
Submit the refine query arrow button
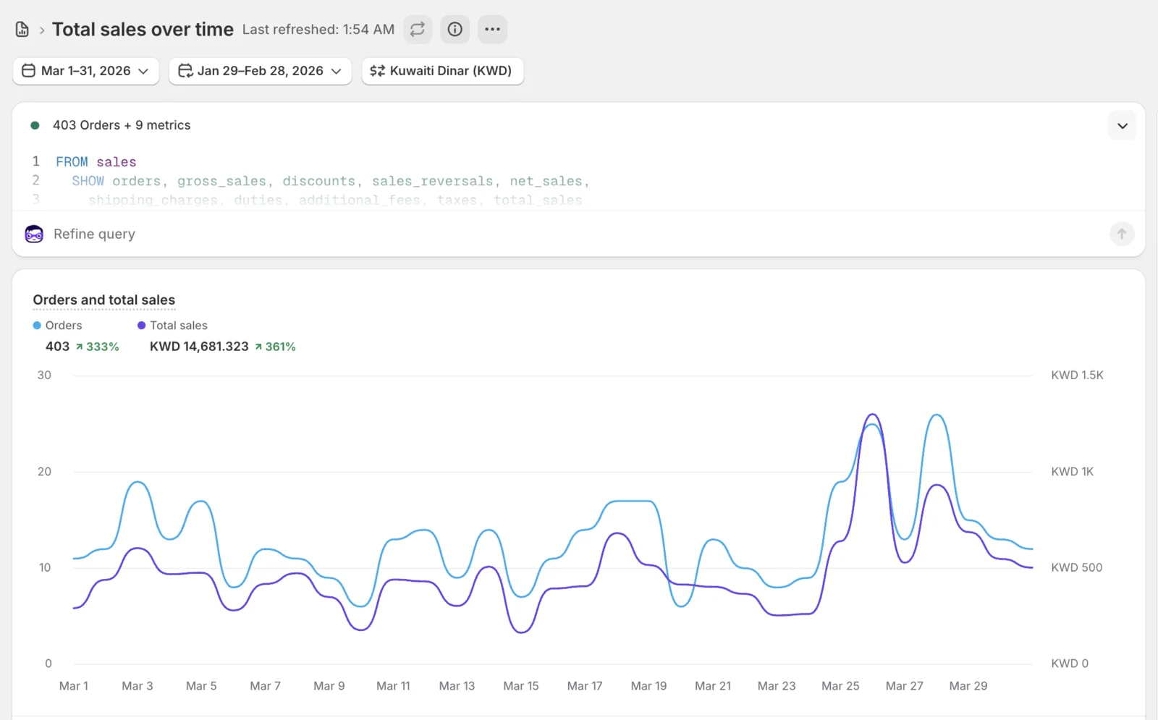click(1122, 234)
